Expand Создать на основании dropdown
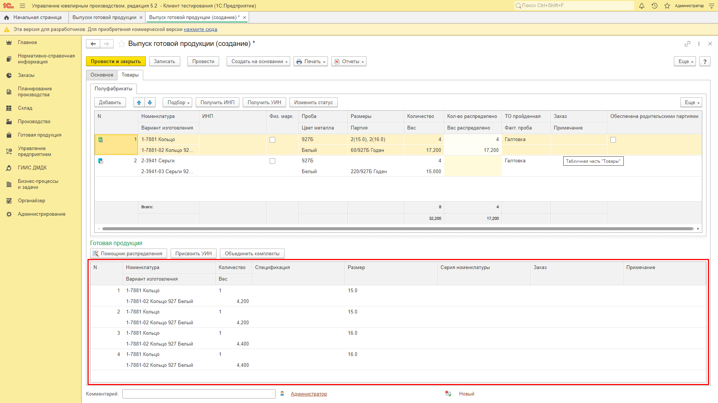The height and width of the screenshot is (403, 718). click(x=258, y=62)
